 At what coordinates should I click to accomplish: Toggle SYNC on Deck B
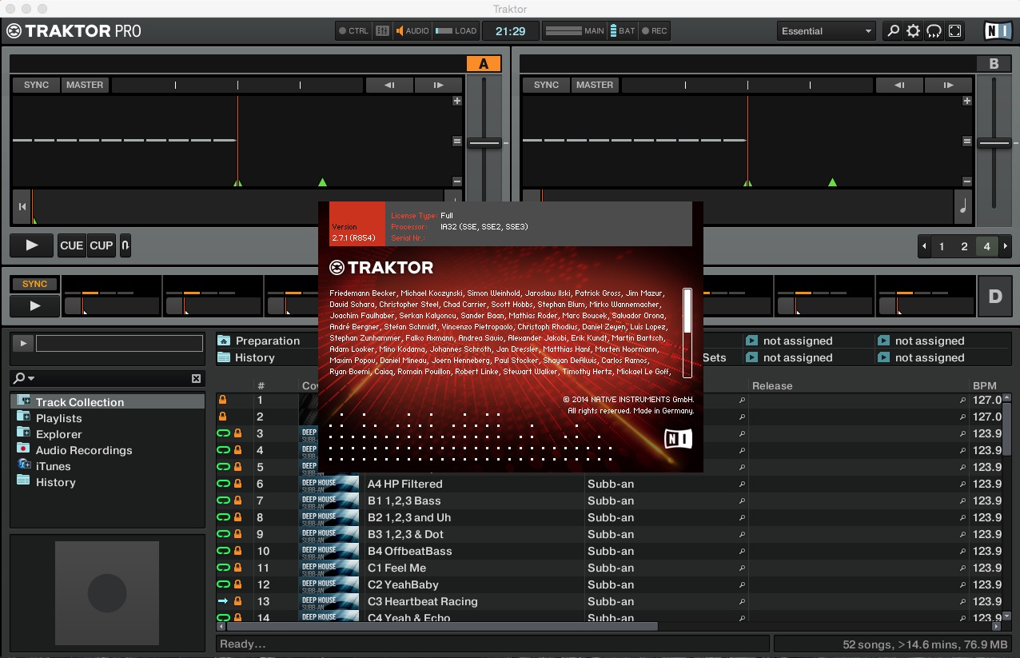(x=546, y=85)
